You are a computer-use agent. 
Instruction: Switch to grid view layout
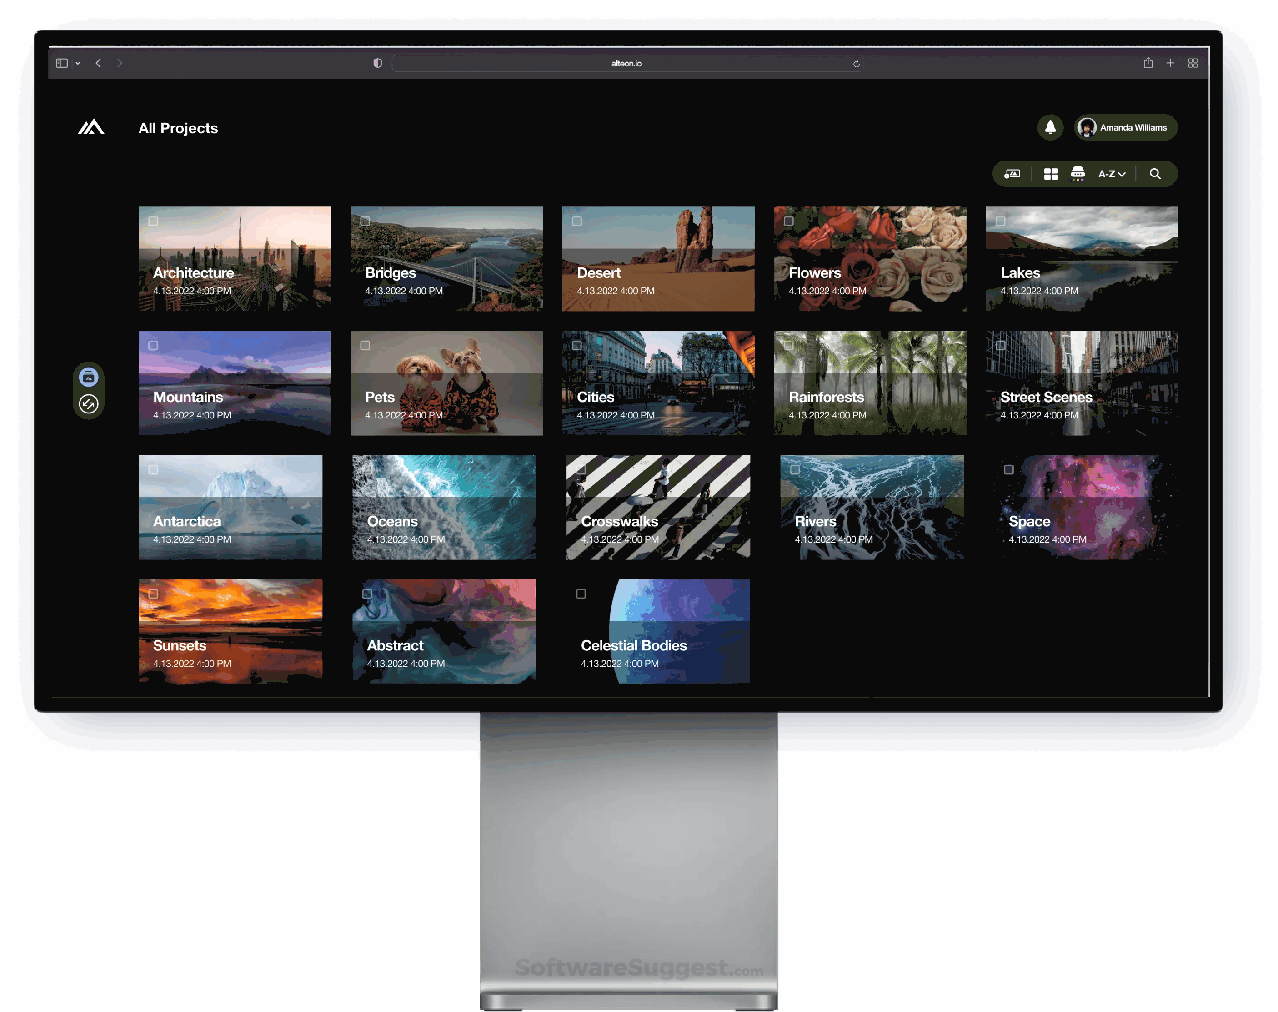click(x=1051, y=174)
